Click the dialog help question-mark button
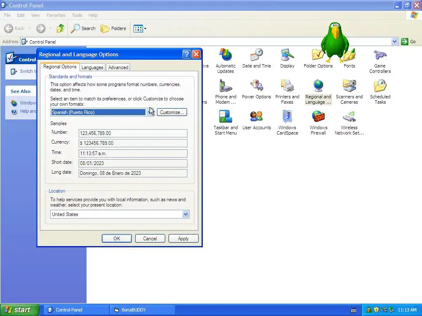The width and height of the screenshot is (422, 316). [187, 54]
